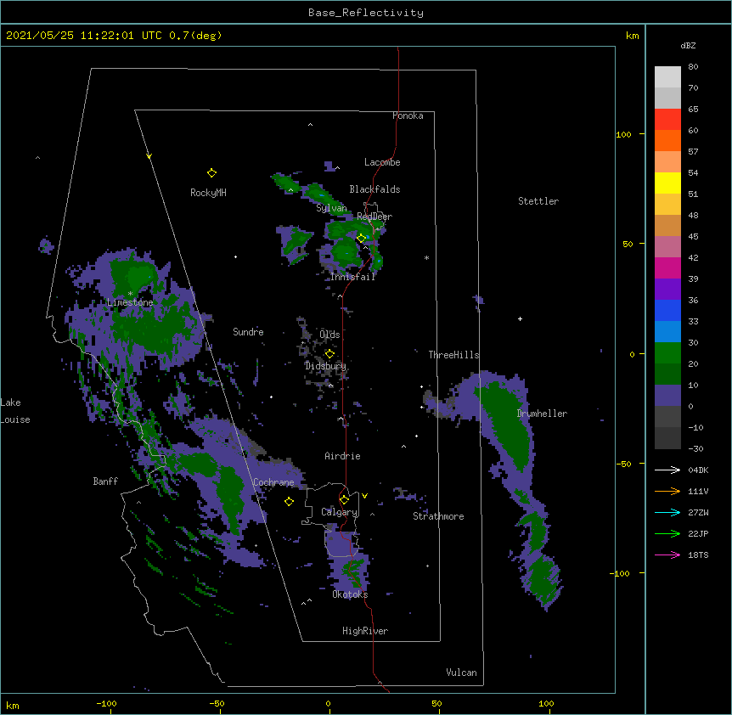Click the -50 tick on the horizontal km axis
The height and width of the screenshot is (715, 732).
click(217, 703)
